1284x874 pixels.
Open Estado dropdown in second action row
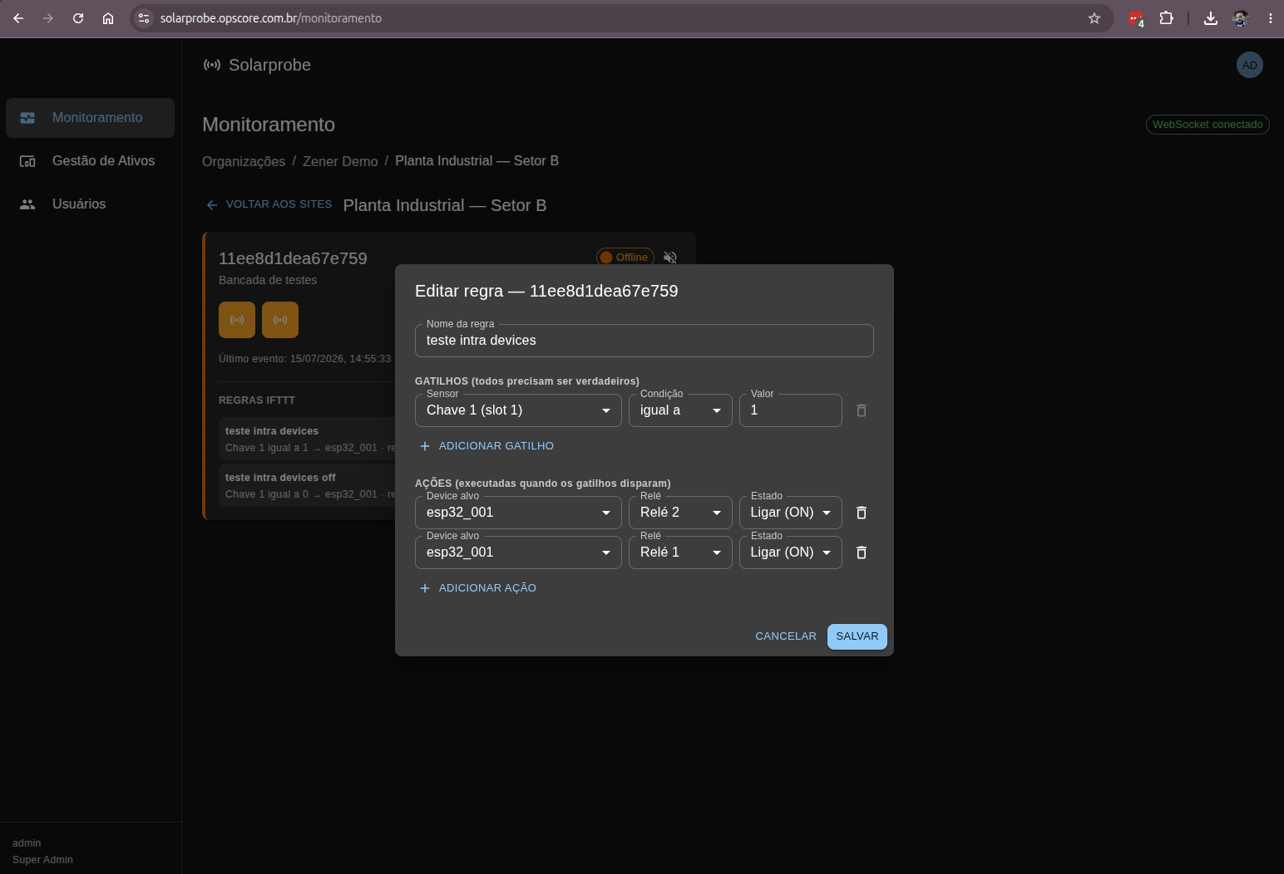pyautogui.click(x=790, y=552)
